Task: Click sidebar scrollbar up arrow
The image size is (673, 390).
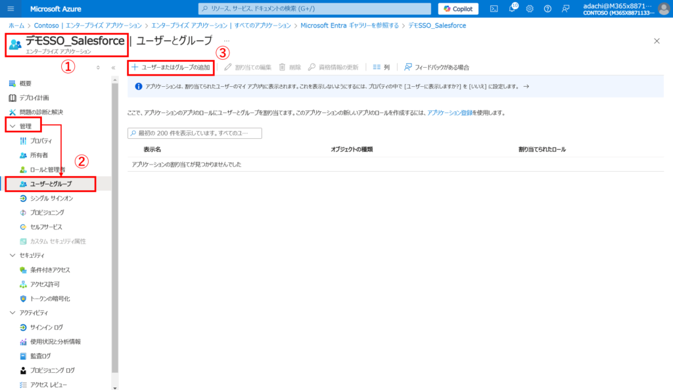Action: 114,80
